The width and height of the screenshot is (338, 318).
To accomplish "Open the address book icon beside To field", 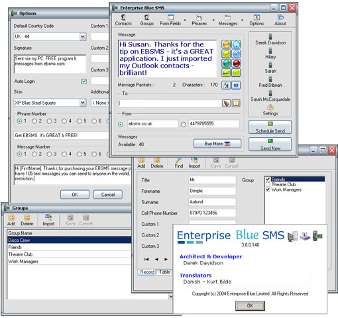I will [x=236, y=103].
